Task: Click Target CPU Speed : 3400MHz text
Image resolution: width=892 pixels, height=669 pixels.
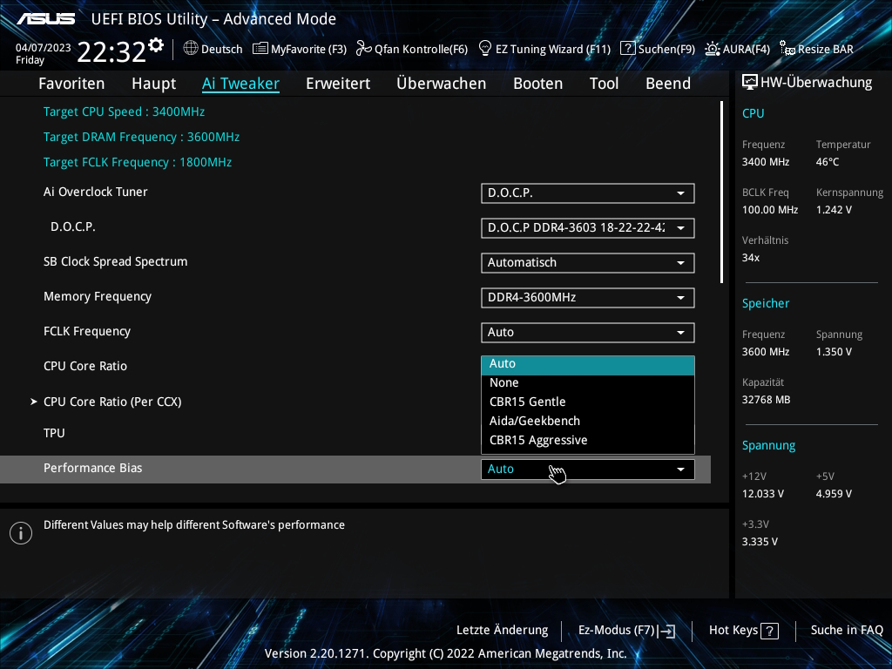Action: pyautogui.click(x=124, y=112)
